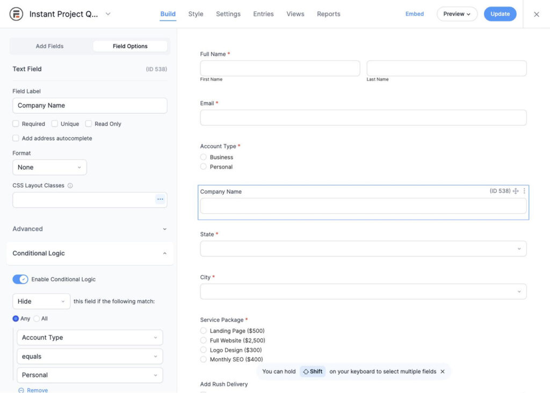Open the Hide/Show action dropdown
550x393 pixels.
coord(41,302)
